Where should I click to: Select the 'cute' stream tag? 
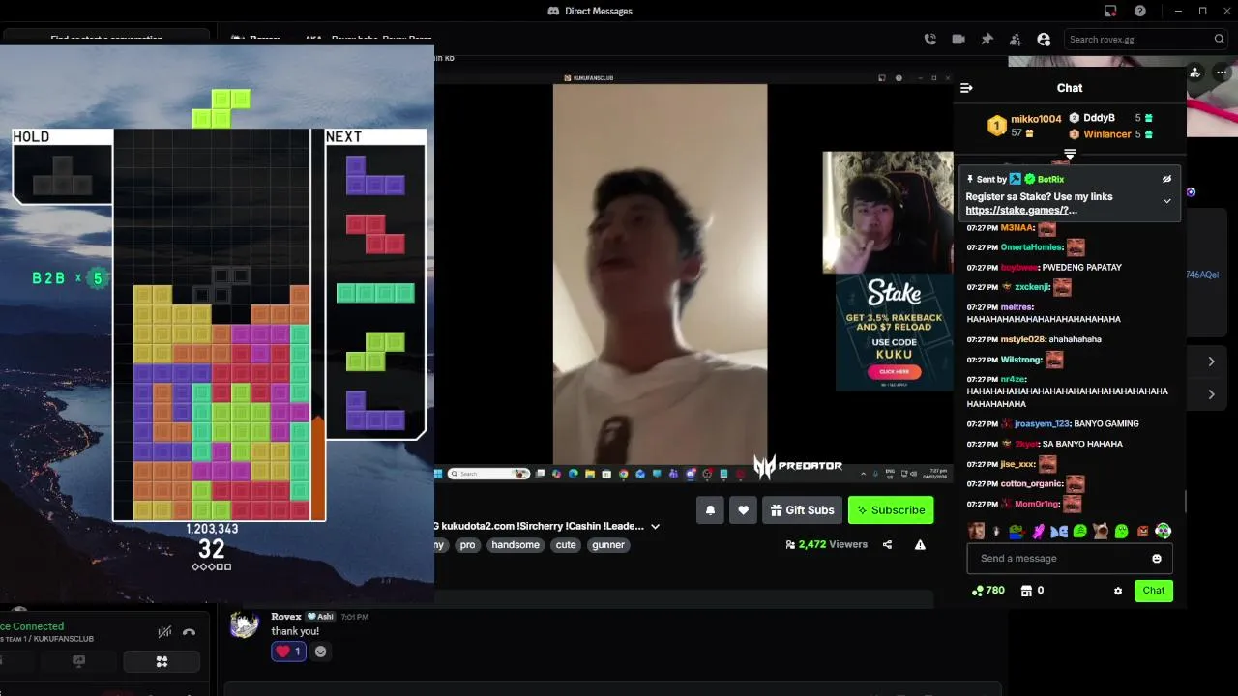tap(566, 545)
